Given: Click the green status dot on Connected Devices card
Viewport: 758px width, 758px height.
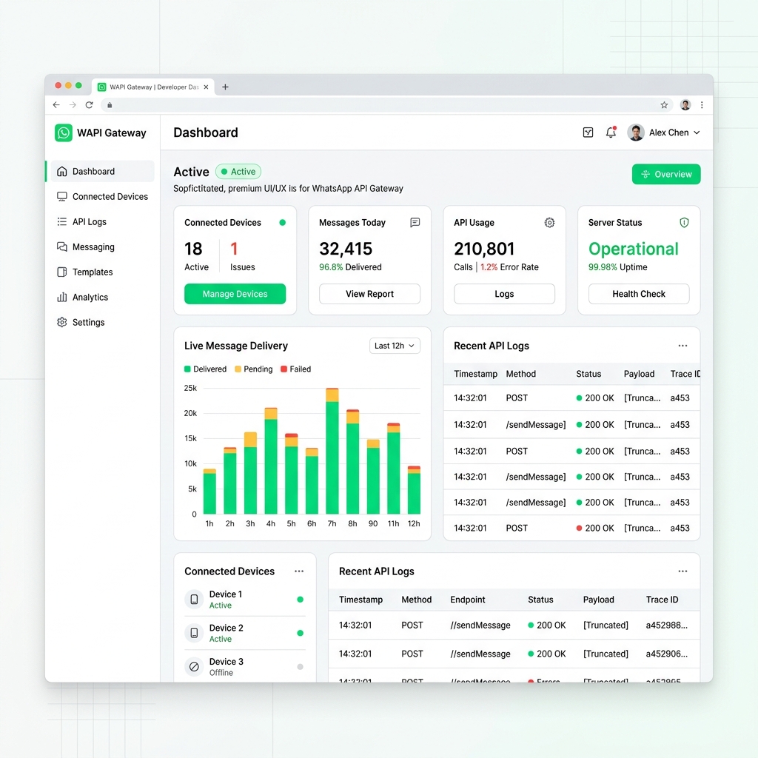Looking at the screenshot, I should pos(282,222).
